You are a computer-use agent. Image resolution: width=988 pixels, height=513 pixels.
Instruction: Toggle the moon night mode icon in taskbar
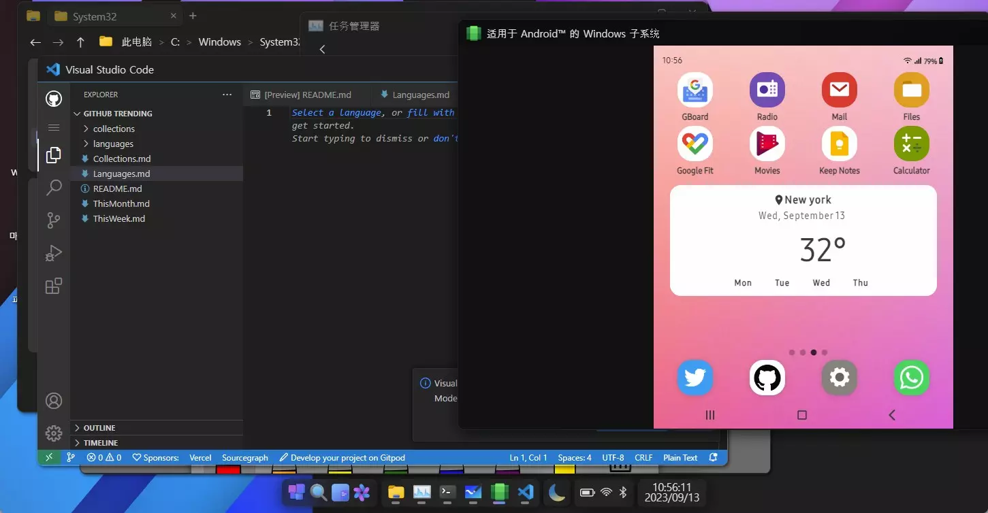point(557,492)
